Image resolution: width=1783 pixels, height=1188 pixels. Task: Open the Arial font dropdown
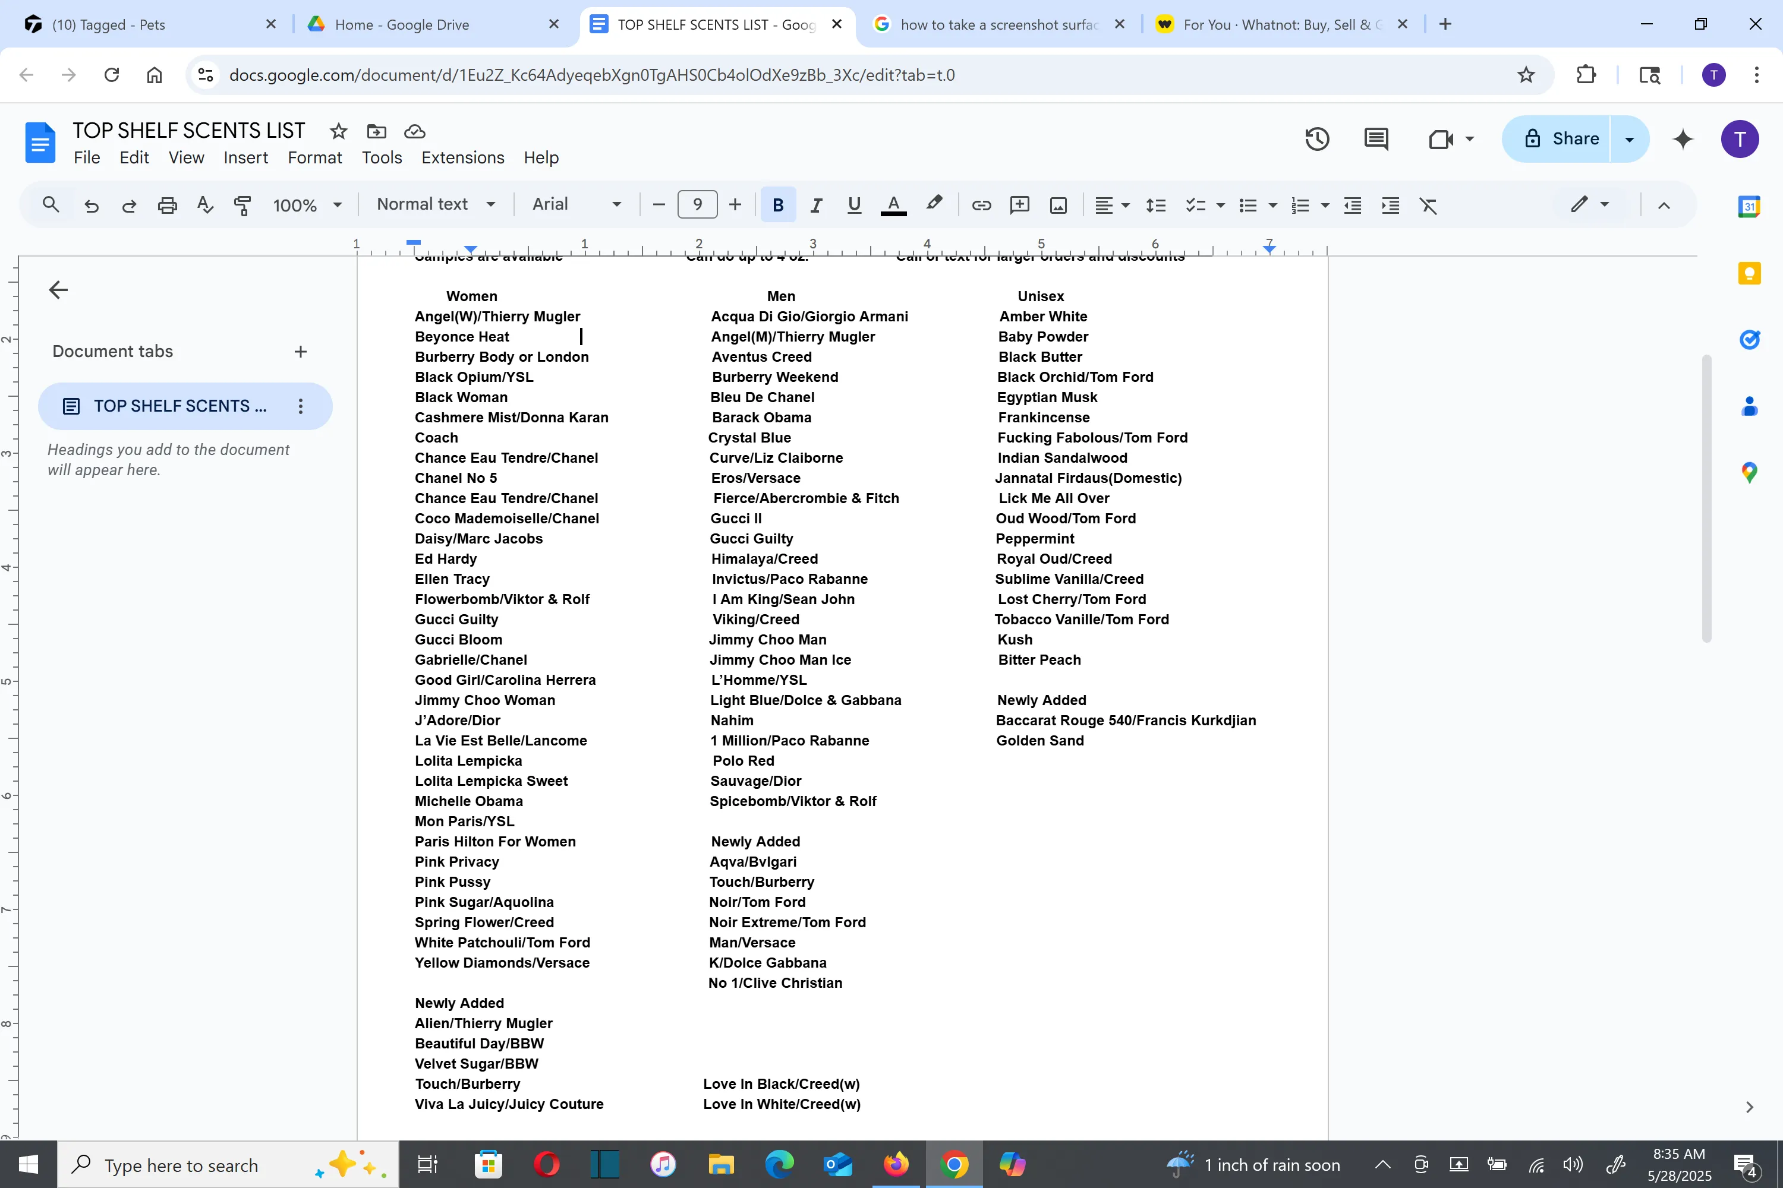[577, 204]
